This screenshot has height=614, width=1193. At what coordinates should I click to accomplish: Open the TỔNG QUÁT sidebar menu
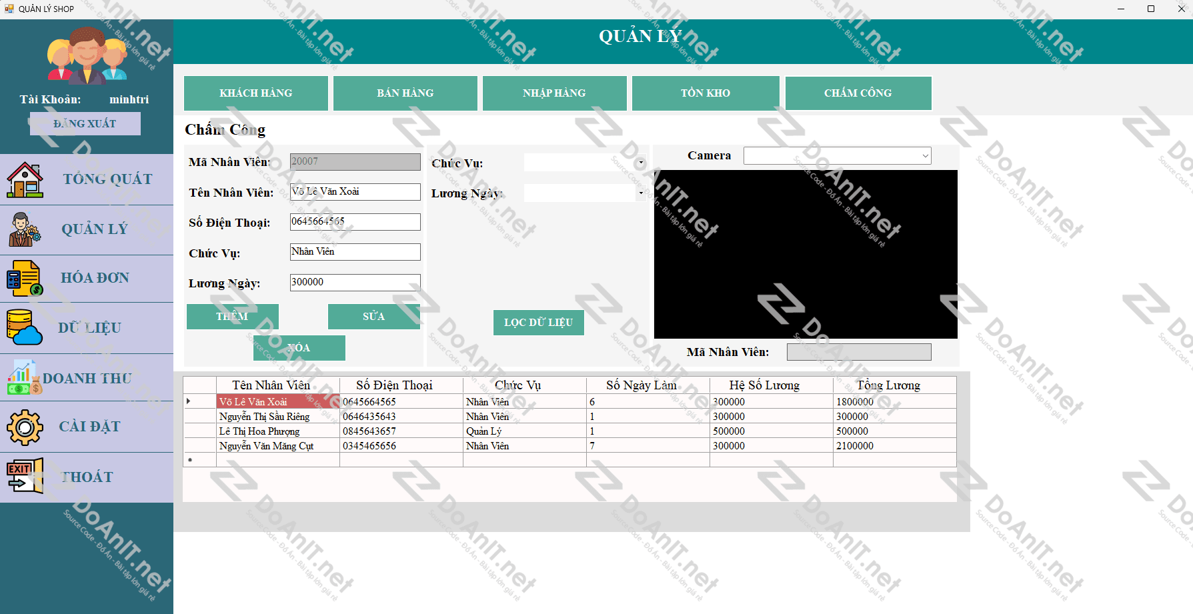[87, 180]
